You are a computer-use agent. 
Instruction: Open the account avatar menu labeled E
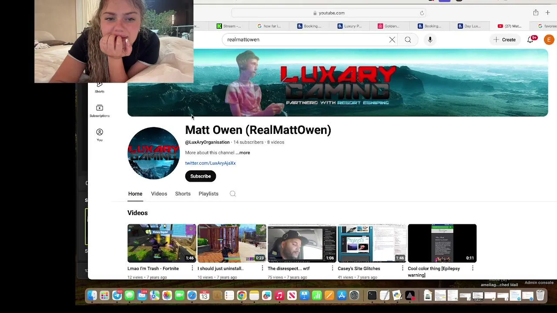tap(549, 40)
